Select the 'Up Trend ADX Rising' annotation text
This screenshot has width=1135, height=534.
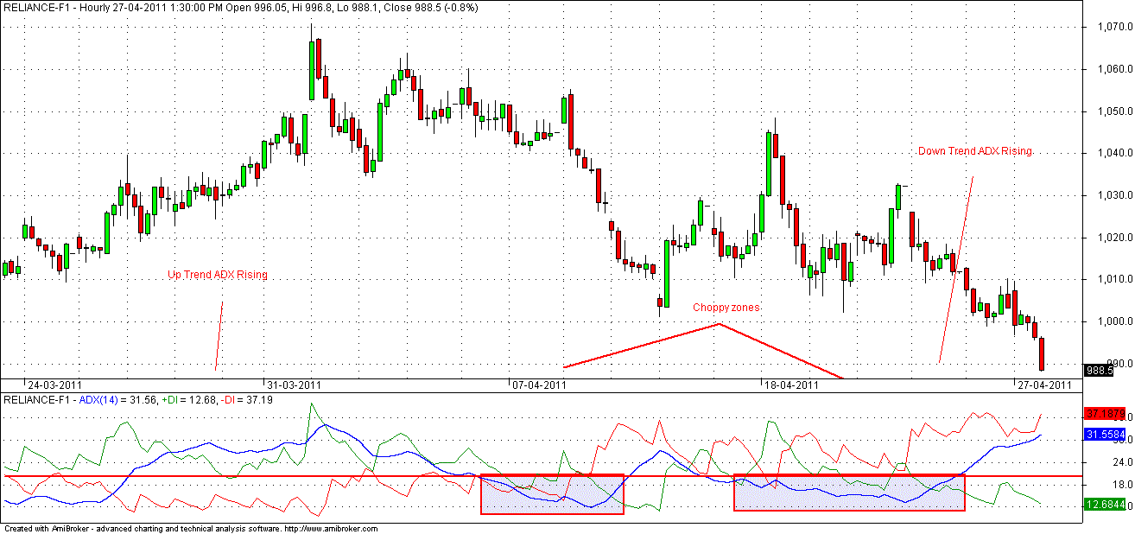coord(218,275)
